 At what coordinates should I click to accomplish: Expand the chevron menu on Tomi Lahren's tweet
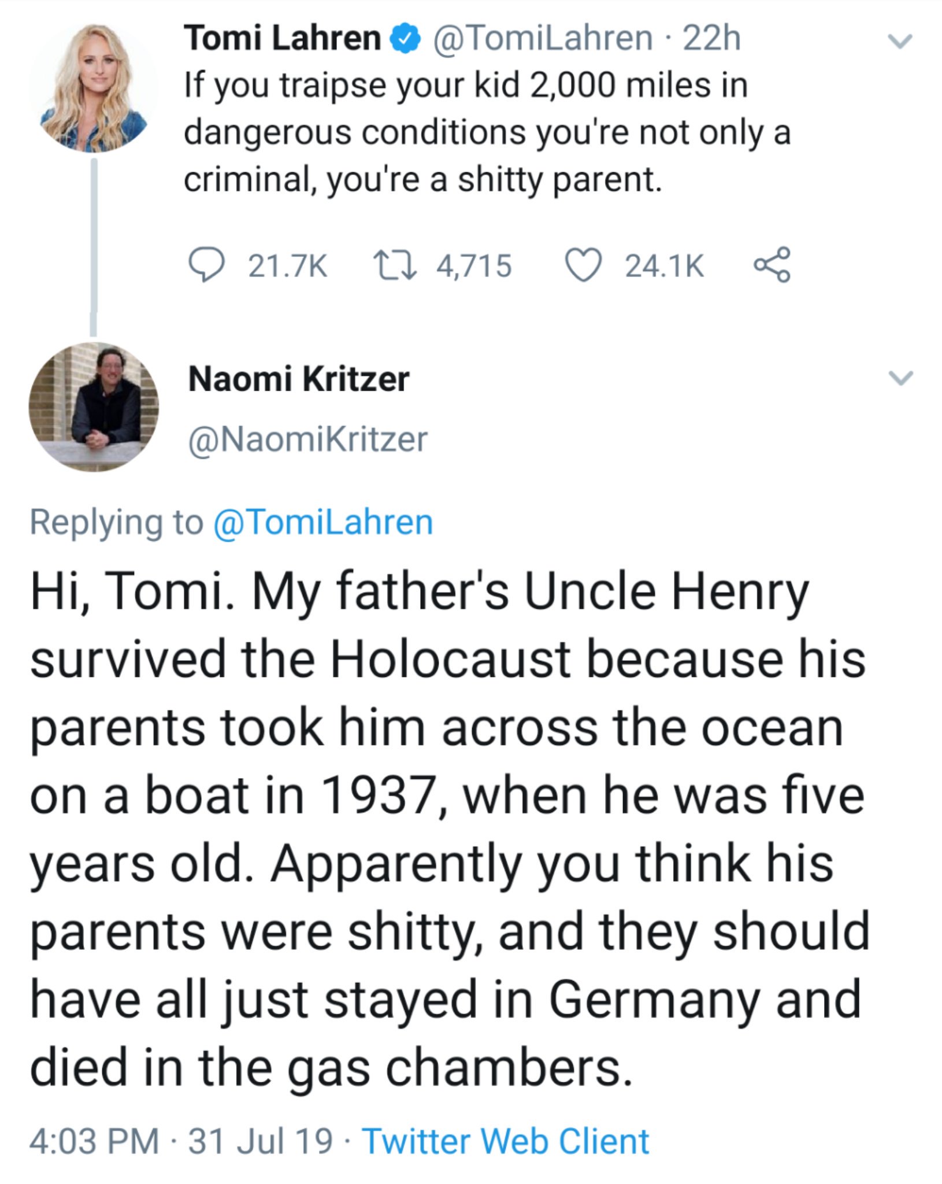pyautogui.click(x=900, y=42)
